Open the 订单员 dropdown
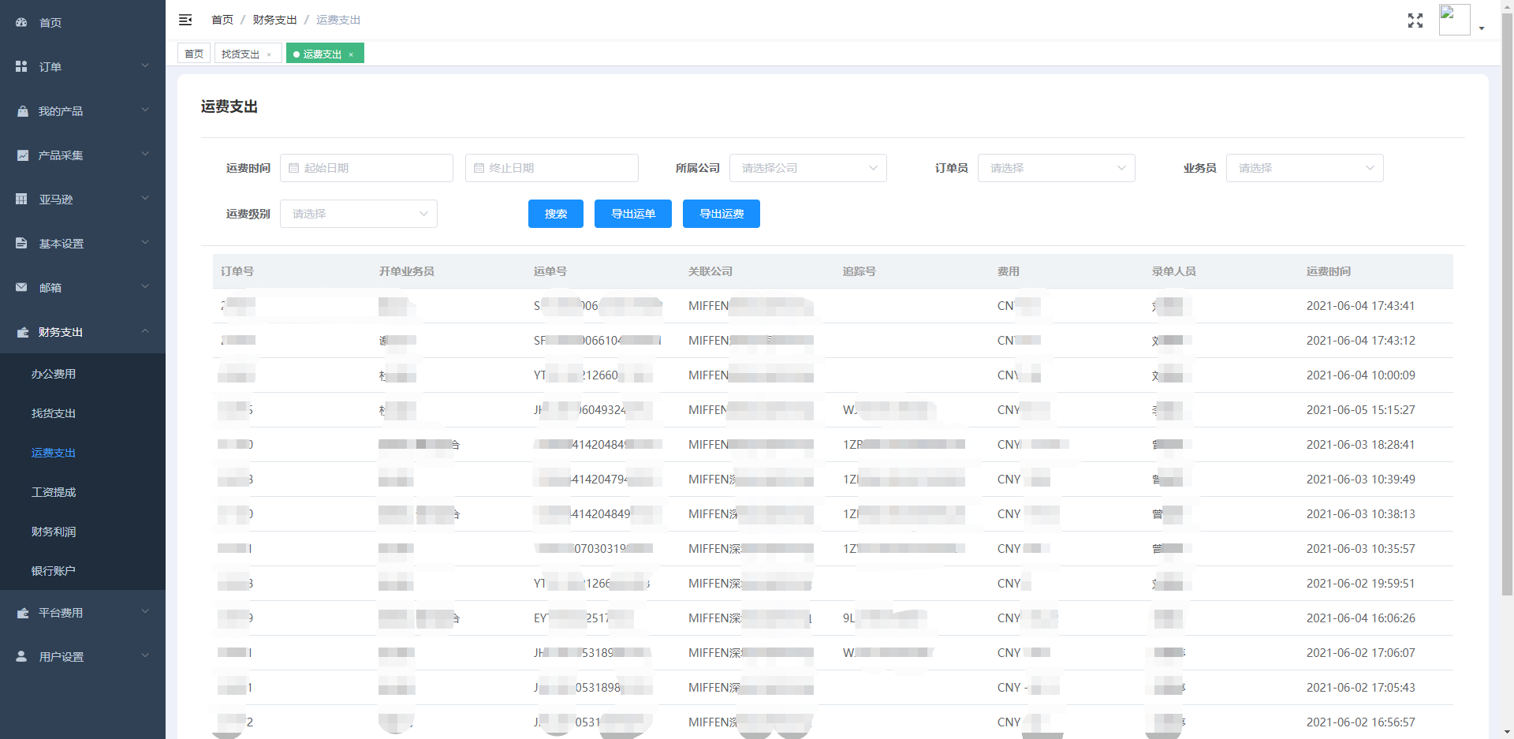The height and width of the screenshot is (739, 1514). point(1056,168)
